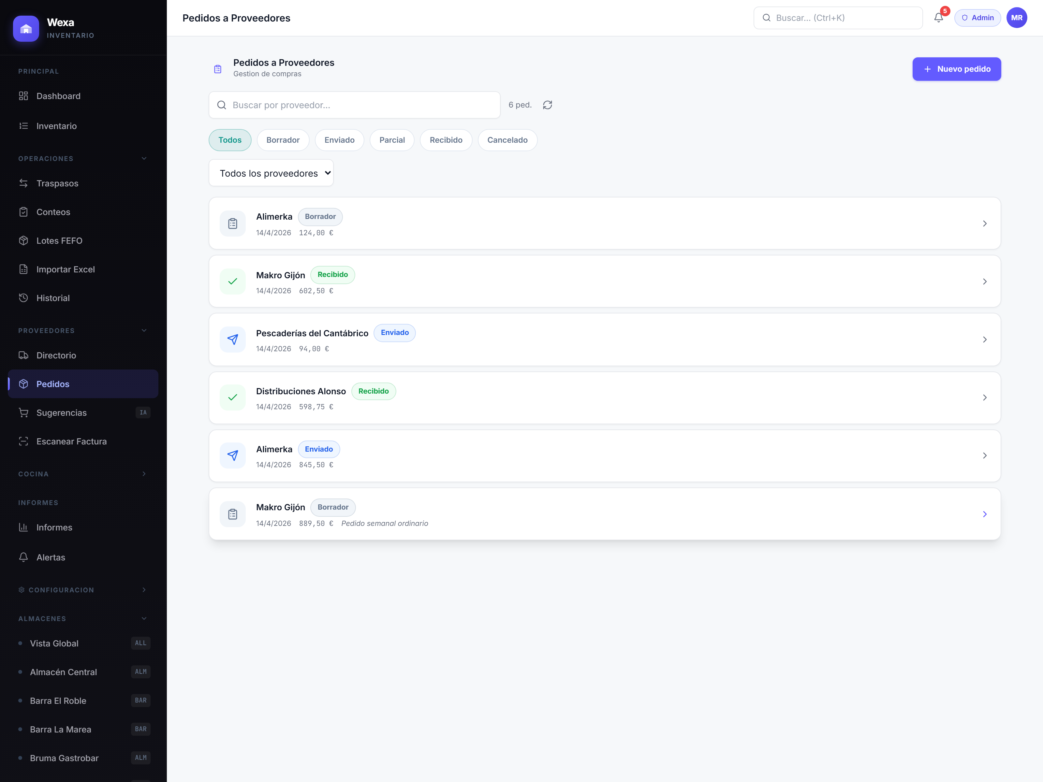Open the Pescaderías del Cantábrico order
1043x782 pixels.
click(x=605, y=340)
